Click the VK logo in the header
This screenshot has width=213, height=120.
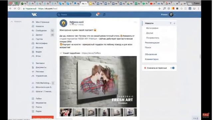point(34,14)
